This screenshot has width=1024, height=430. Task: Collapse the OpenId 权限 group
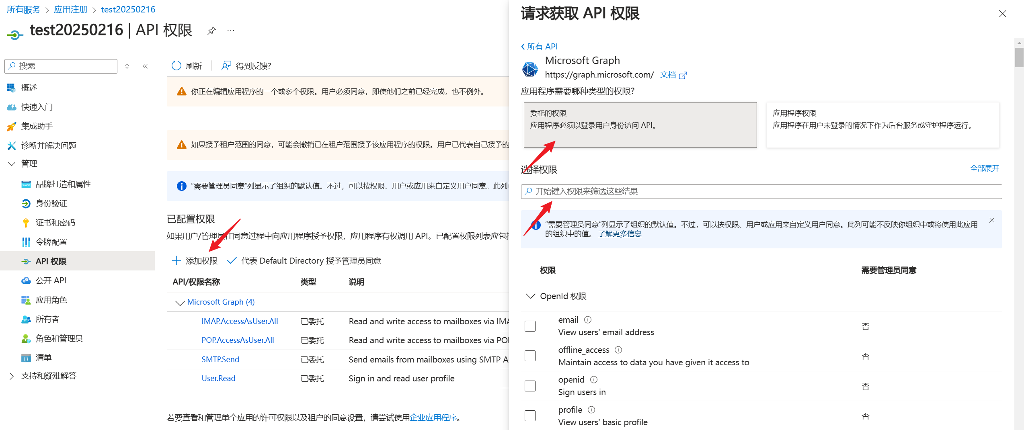[x=530, y=296]
